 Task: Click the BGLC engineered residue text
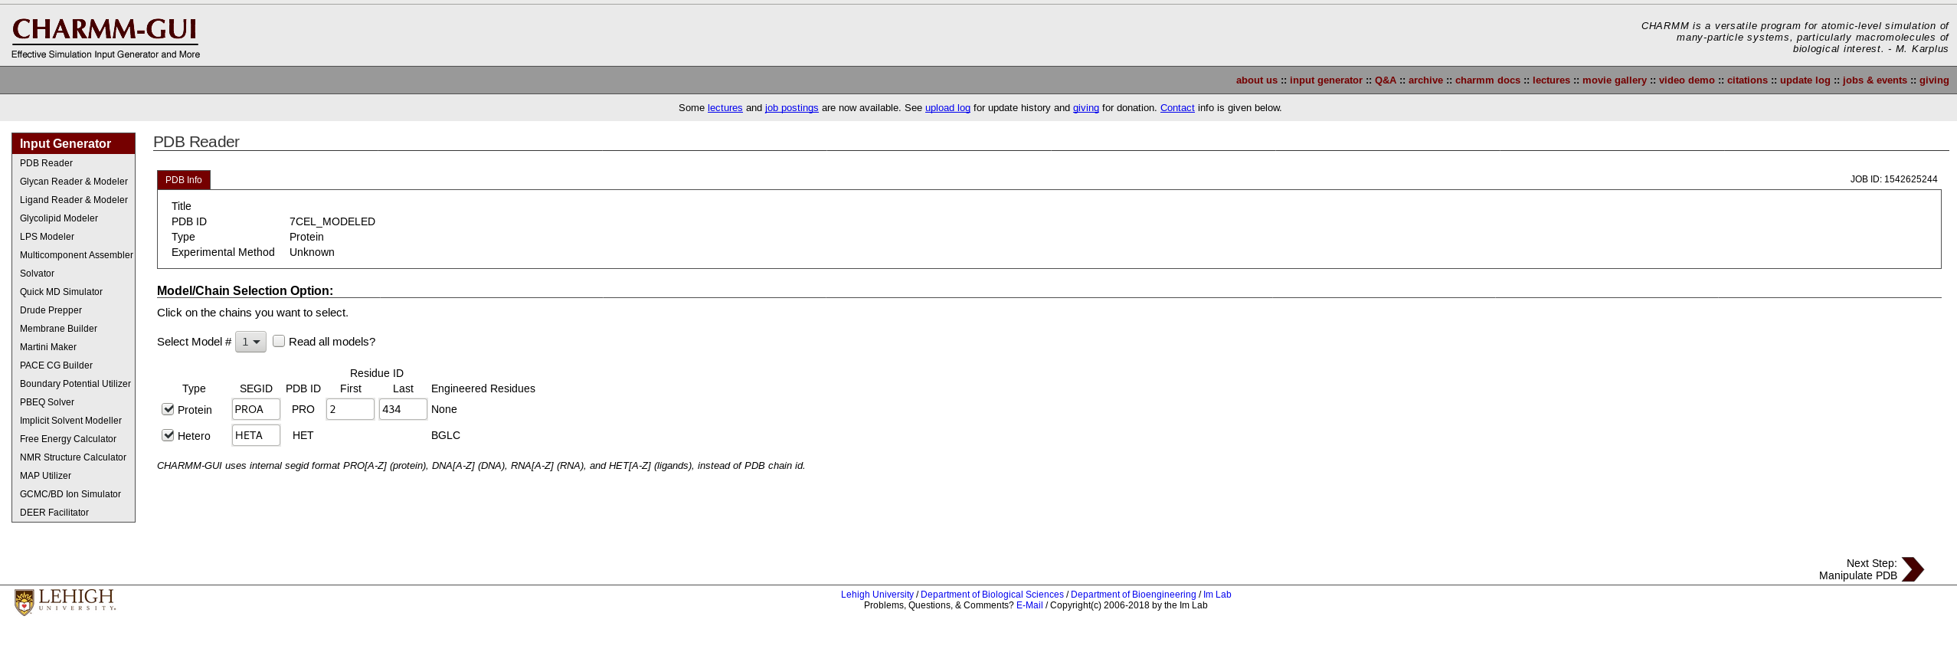coord(446,435)
